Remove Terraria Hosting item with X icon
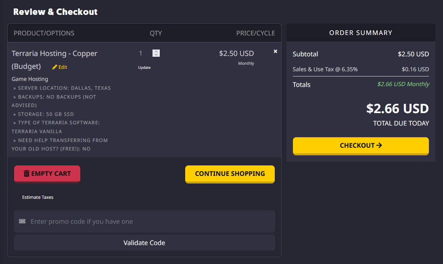Screen dimensions: 443x264 tap(275, 51)
